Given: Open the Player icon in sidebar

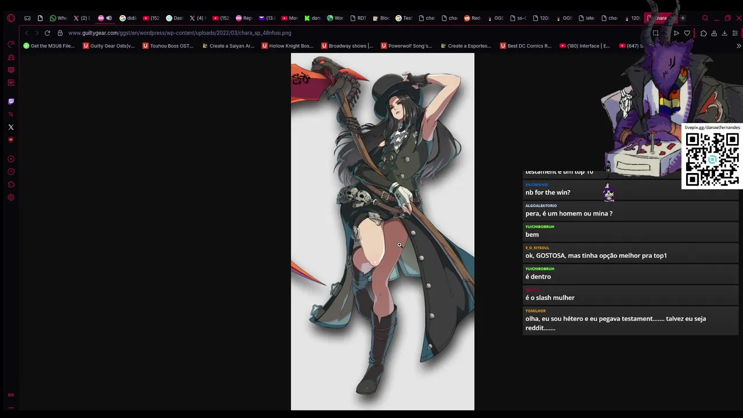Looking at the screenshot, I should tap(11, 159).
